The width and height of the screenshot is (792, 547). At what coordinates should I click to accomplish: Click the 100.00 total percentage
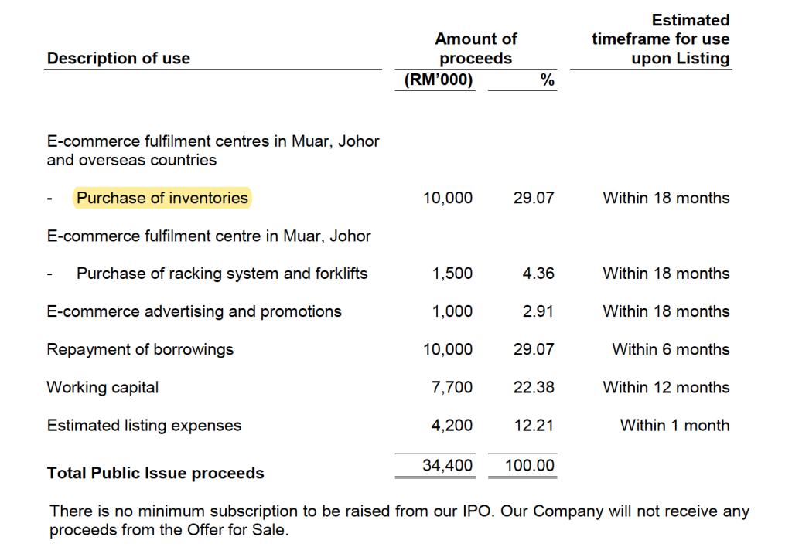point(529,466)
